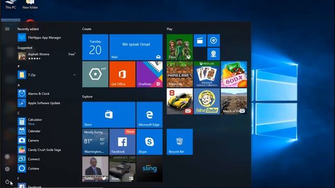The image size is (335, 188).
Task: Open Cortana from app list
Action: (x=47, y=168)
